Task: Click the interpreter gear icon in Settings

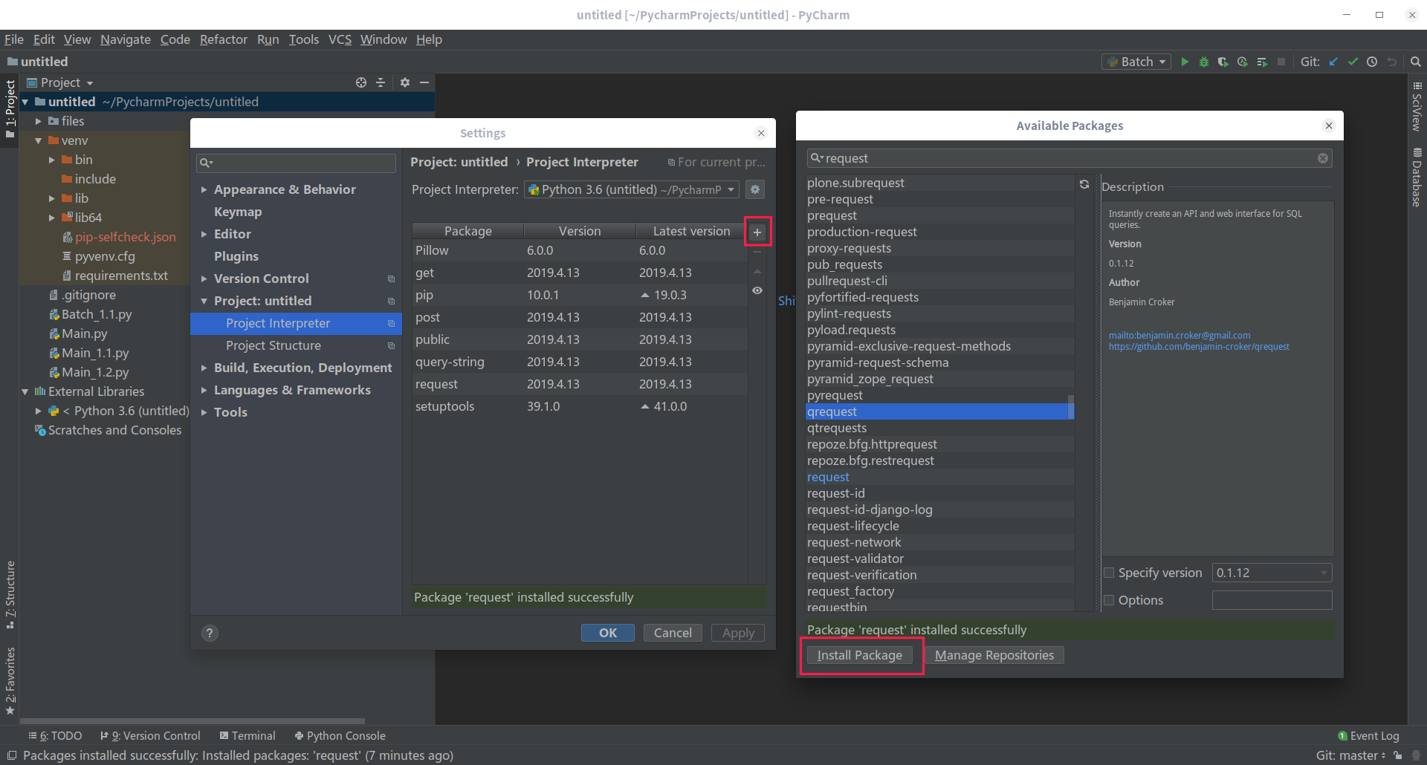Action: [x=755, y=189]
